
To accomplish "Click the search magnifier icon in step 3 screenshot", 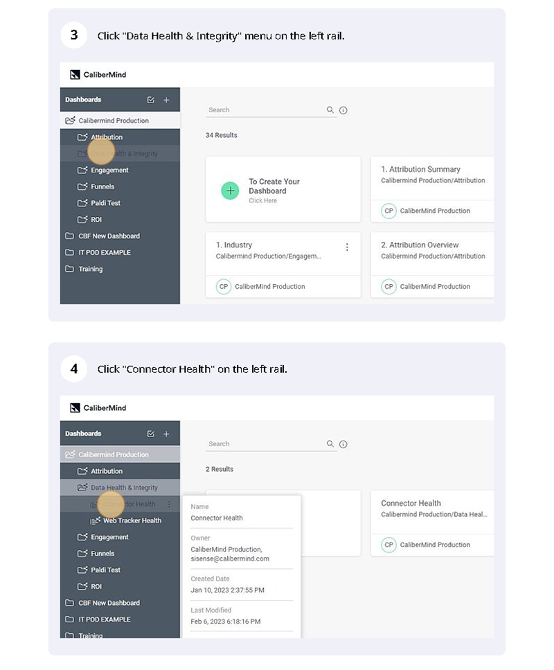I will click(x=330, y=109).
